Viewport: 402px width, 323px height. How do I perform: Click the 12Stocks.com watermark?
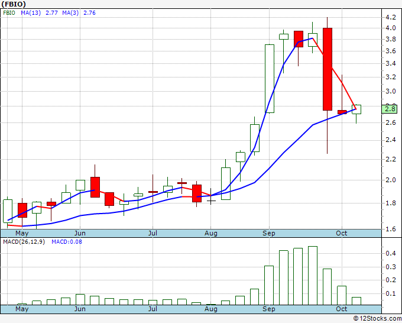pyautogui.click(x=375, y=318)
